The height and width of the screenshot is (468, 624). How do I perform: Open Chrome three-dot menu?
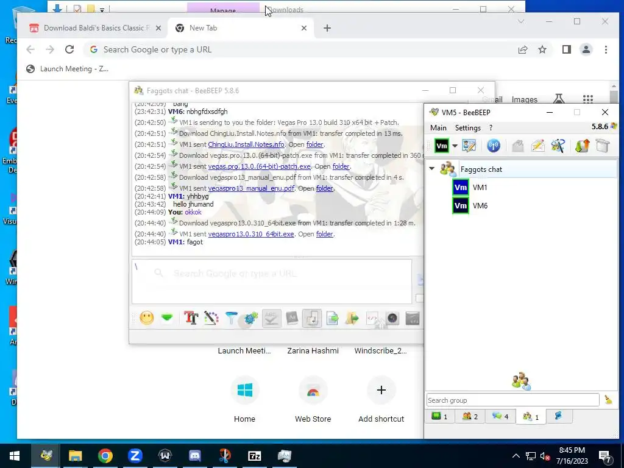606,49
